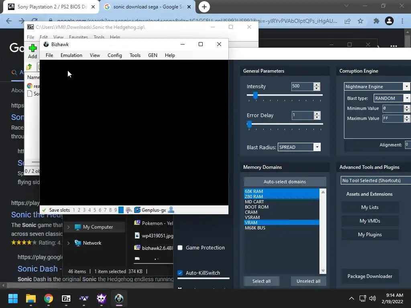Open the Blast Radius SPREAD dropdown
This screenshot has width=411, height=308.
(x=317, y=147)
